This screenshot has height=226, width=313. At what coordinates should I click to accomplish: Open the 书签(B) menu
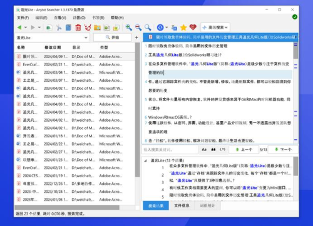pos(98,17)
